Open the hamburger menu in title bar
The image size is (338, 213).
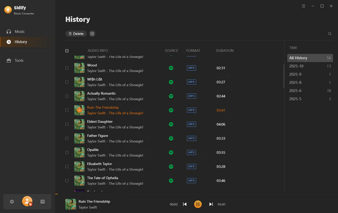click(304, 6)
